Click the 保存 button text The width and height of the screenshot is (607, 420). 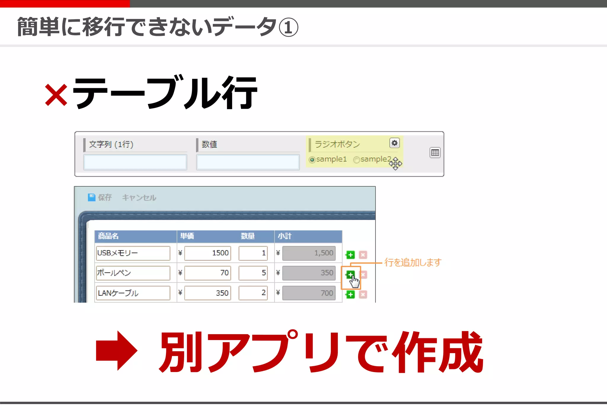coord(105,198)
